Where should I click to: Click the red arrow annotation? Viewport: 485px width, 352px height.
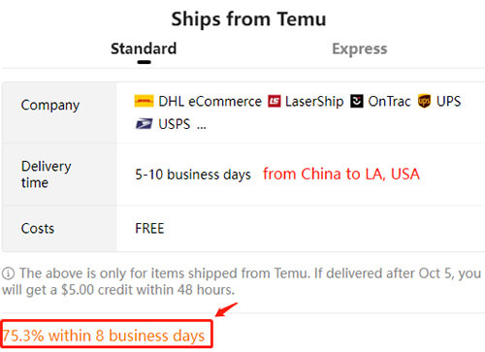click(226, 309)
